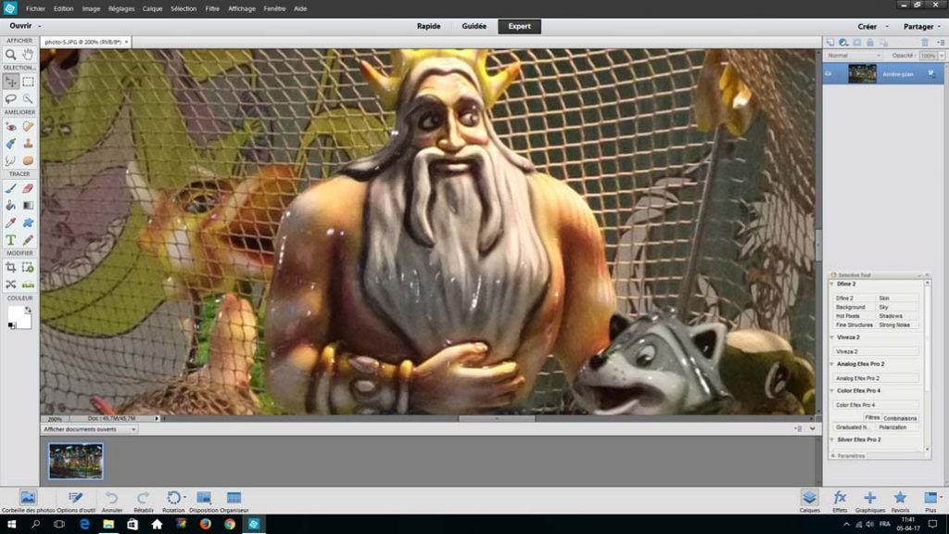
Task: Select the Sponge tool
Action: (28, 160)
